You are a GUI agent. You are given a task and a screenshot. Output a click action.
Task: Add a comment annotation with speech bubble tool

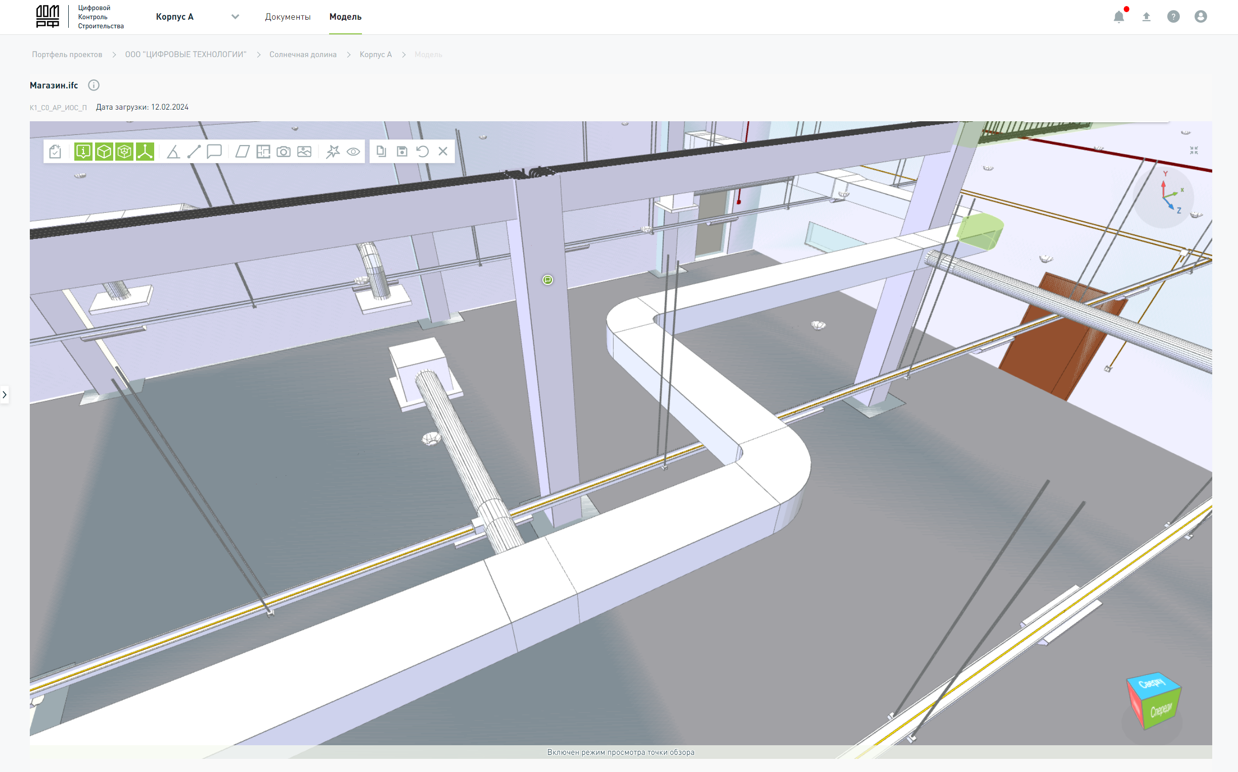[x=214, y=152]
